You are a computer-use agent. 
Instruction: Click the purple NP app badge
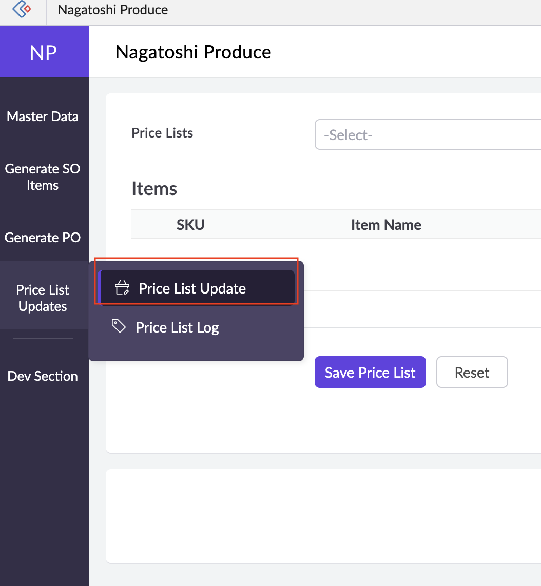(44, 52)
